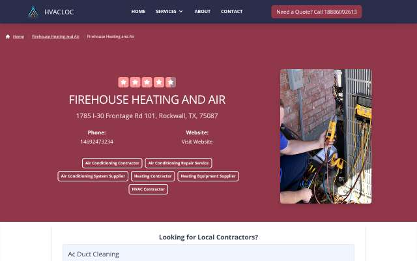
Task: Select the Air Conditioning Repair Service tag
Action: click(179, 163)
